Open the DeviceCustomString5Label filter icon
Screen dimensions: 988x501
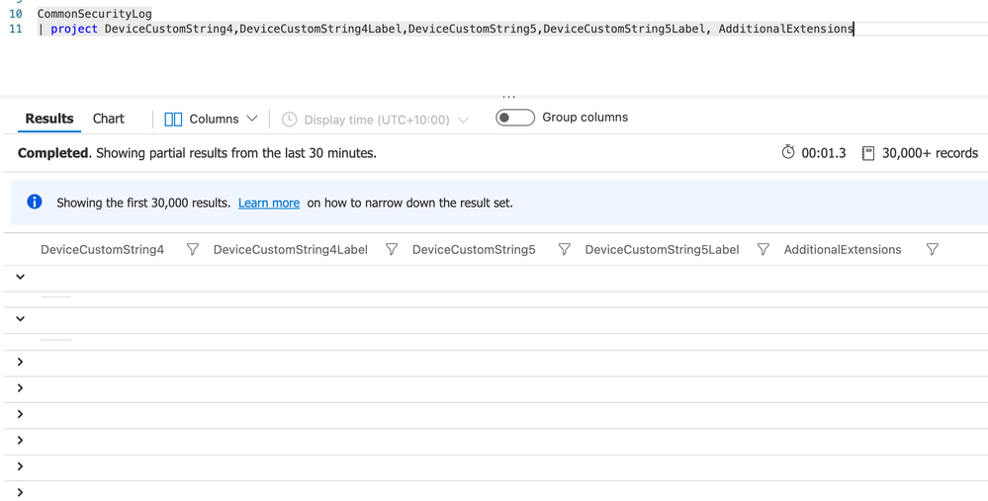(x=763, y=250)
